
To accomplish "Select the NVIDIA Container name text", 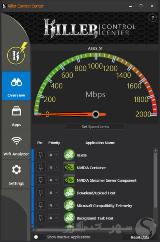I will tap(91, 168).
